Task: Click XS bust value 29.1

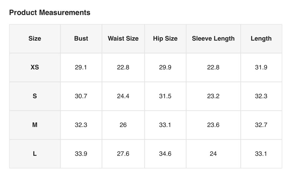Action: pos(81,67)
